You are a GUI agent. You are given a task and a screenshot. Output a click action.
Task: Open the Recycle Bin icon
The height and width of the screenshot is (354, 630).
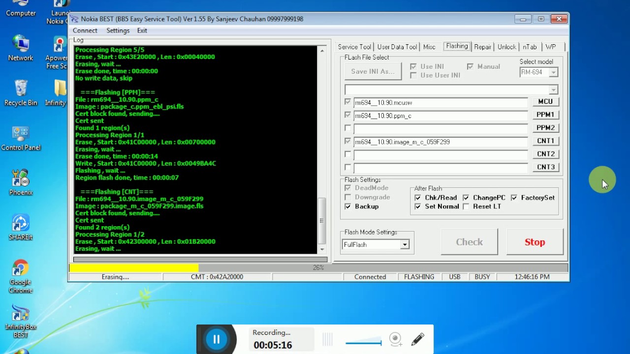[x=21, y=93]
